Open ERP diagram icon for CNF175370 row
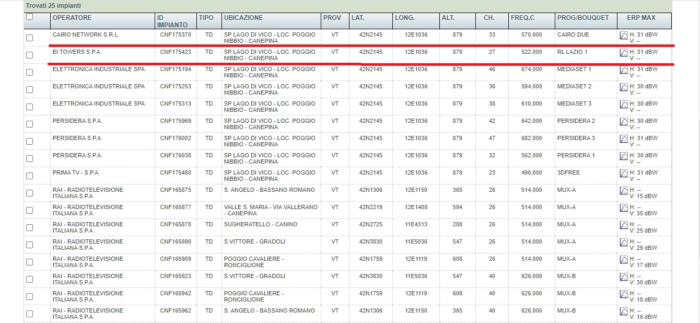The image size is (700, 323). (x=624, y=36)
